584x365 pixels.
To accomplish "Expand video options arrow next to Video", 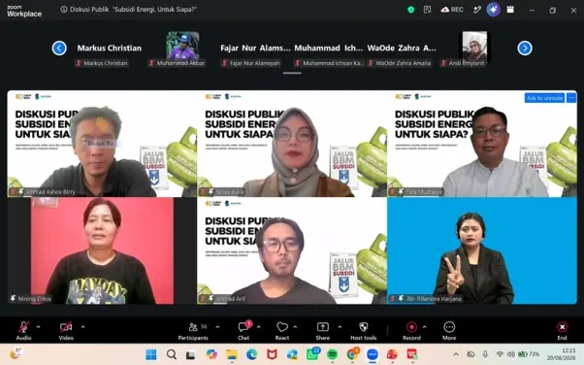I will [x=82, y=327].
